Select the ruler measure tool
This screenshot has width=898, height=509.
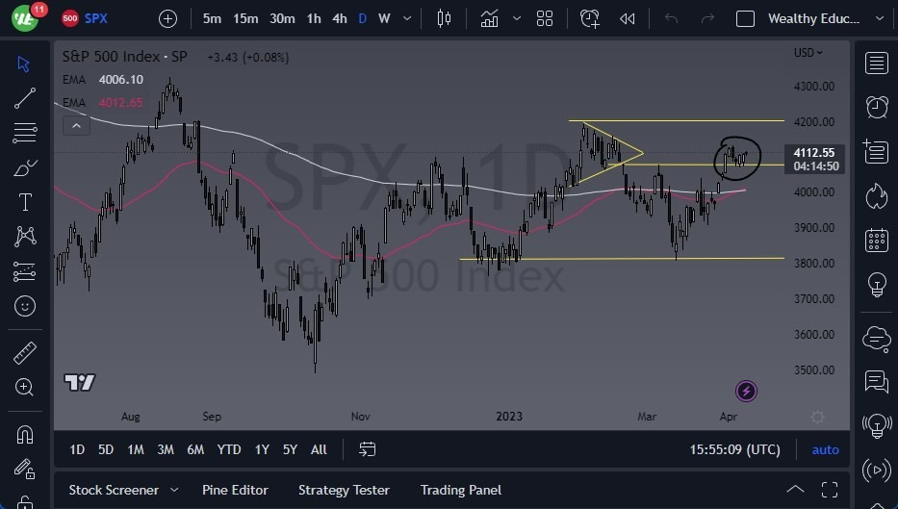tap(25, 353)
